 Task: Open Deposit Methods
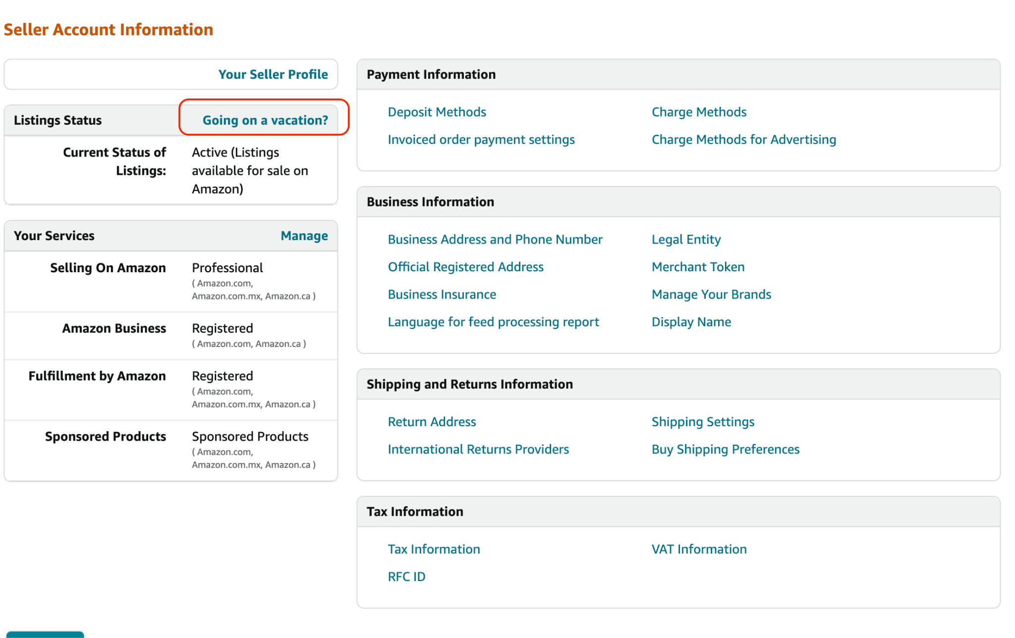point(437,112)
